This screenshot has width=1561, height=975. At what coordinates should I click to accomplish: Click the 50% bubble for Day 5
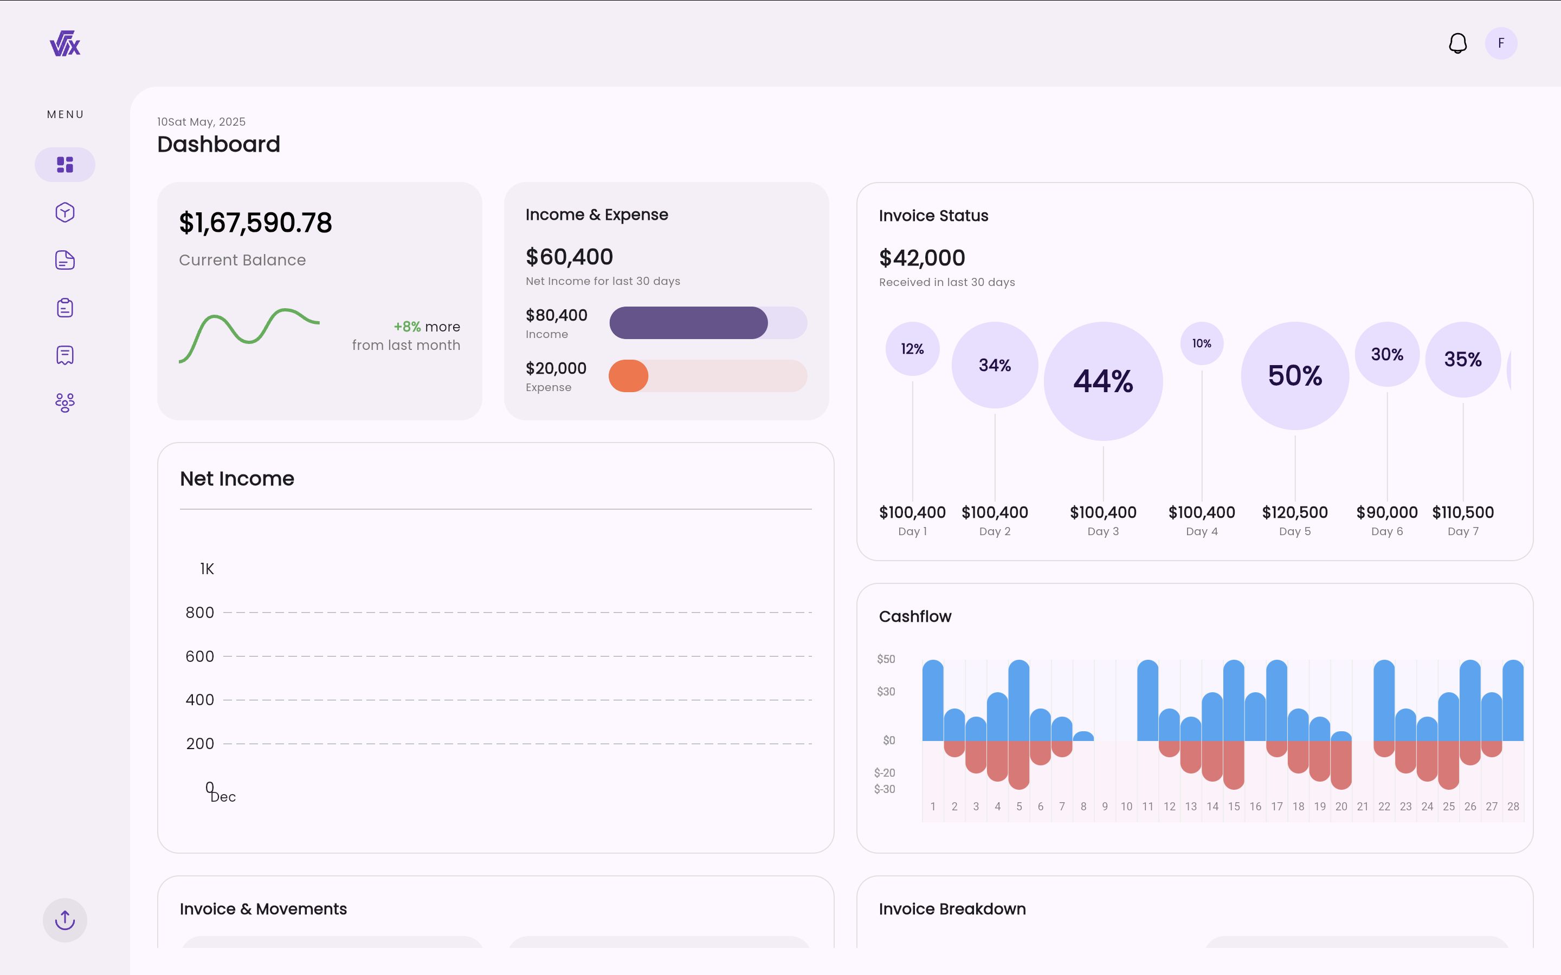point(1294,376)
